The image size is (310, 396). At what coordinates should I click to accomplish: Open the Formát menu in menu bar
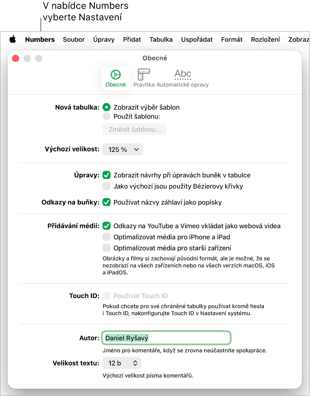point(232,39)
